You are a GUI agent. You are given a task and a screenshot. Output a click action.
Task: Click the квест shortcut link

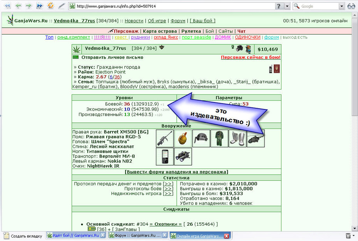pyautogui.click(x=121, y=37)
